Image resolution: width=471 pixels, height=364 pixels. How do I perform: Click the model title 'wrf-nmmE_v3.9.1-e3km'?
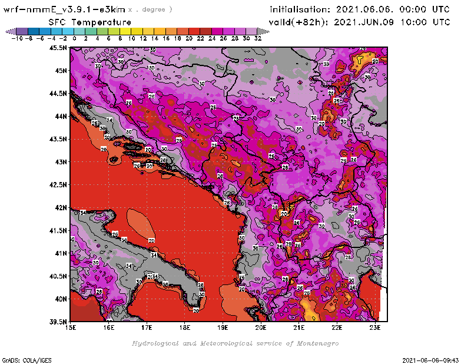click(x=64, y=9)
